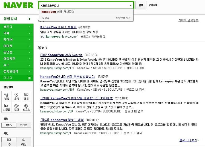205x147 pixels.
Task: Visit the kanaeyou.tistory.com/187 URL
Action: click(57, 90)
